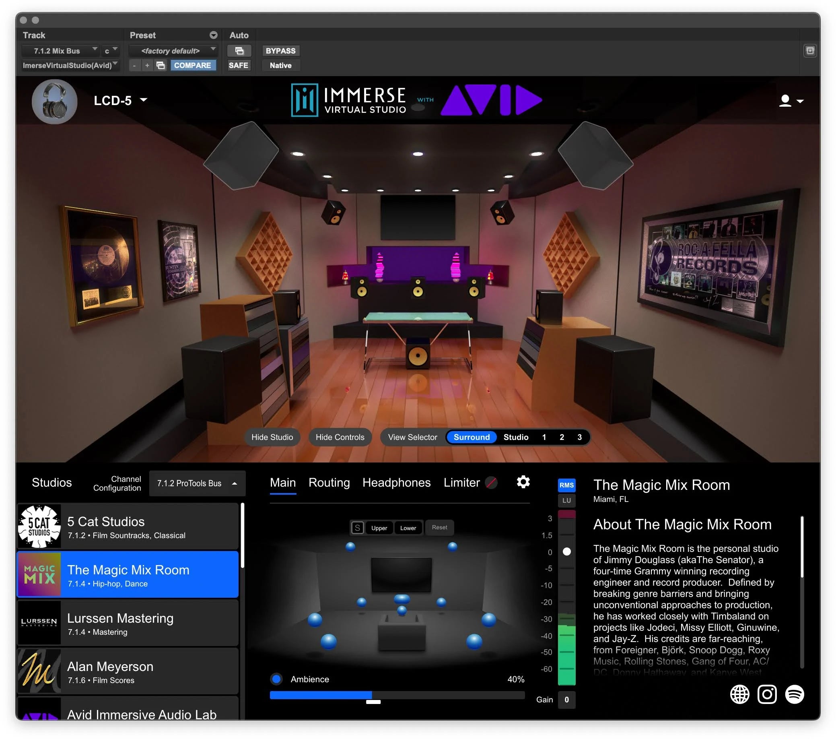Select the LCD-5 headphone icon
The width and height of the screenshot is (836, 739).
[54, 101]
